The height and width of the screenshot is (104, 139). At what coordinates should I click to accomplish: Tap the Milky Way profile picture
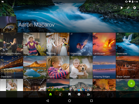click(8, 24)
